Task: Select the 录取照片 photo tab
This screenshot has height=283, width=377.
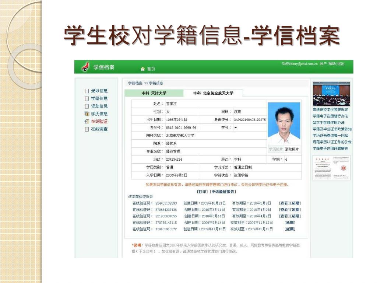Action: coord(292,150)
